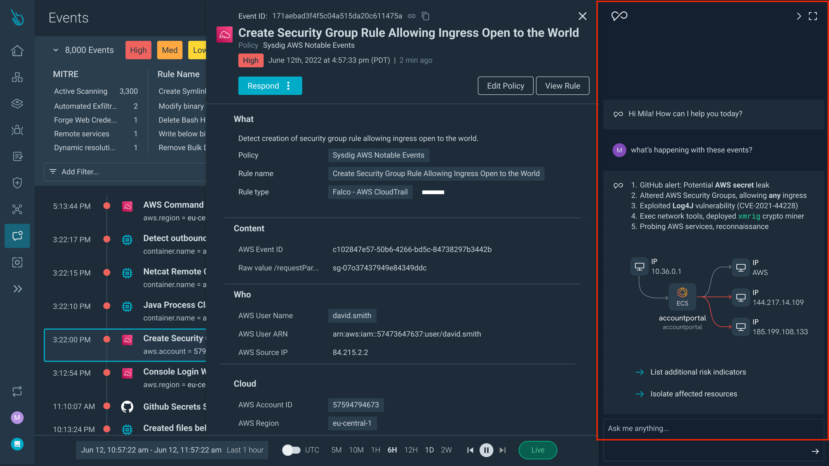Screen dimensions: 829x466
Task: Toggle the Med severity filter
Action: [x=170, y=50]
